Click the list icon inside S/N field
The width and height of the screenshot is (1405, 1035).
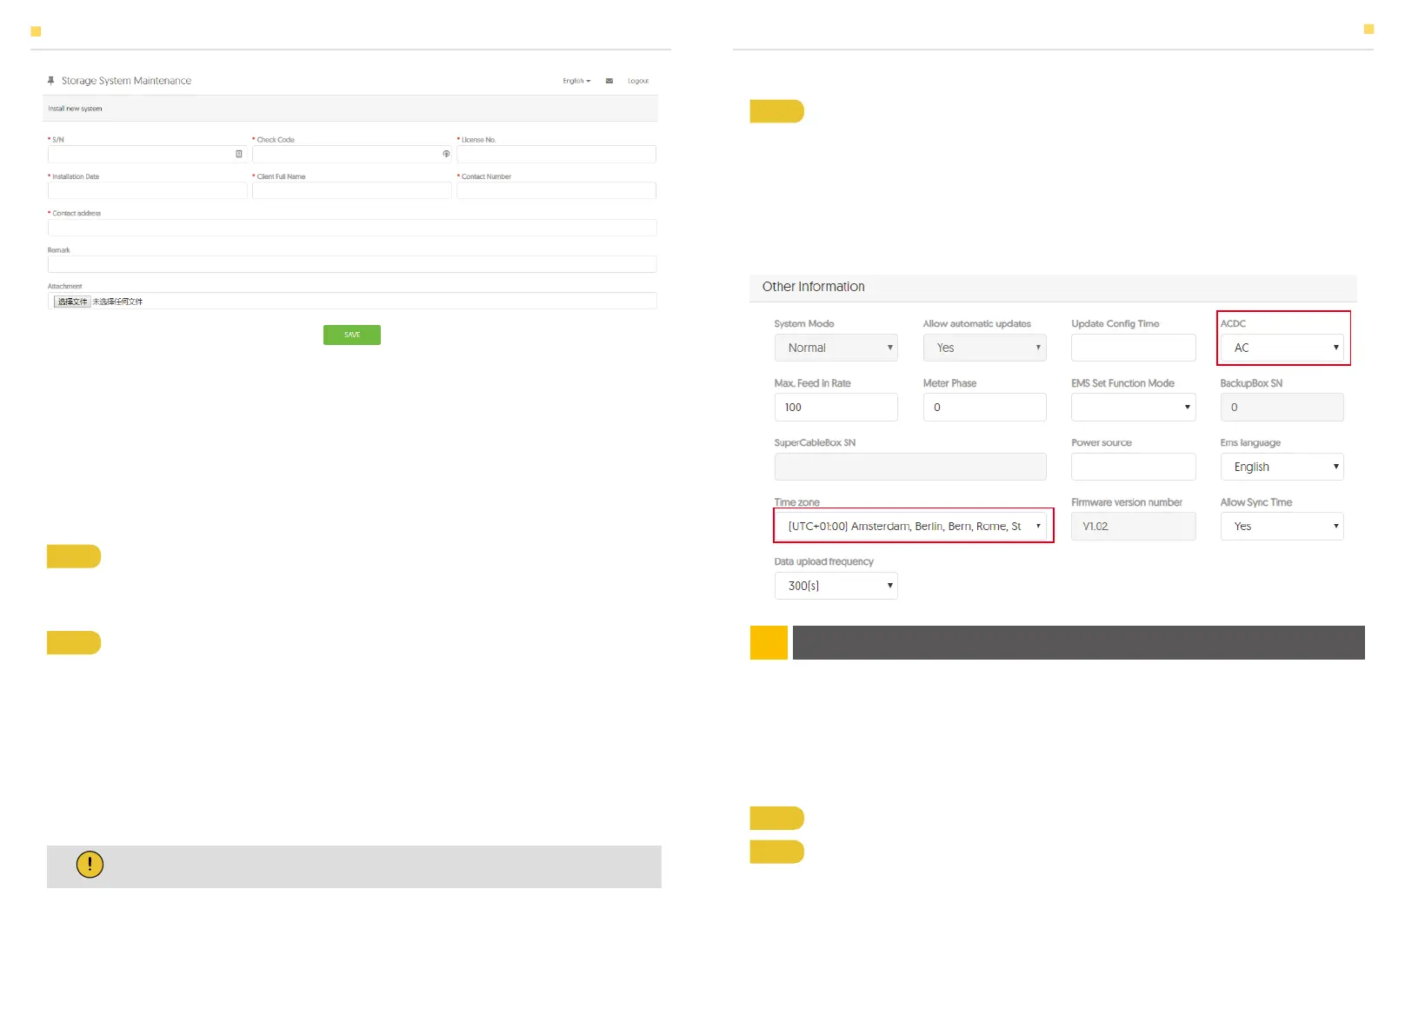click(x=239, y=154)
